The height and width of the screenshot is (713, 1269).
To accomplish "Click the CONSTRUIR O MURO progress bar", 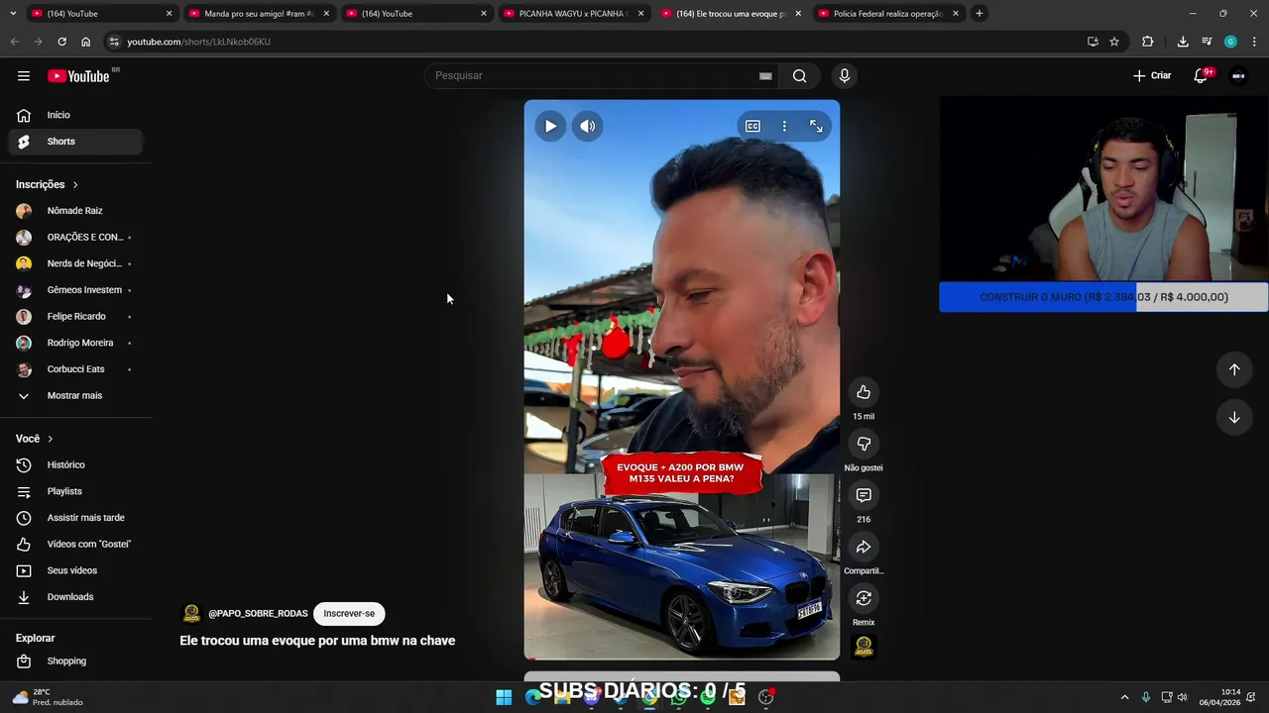I will tap(1103, 297).
